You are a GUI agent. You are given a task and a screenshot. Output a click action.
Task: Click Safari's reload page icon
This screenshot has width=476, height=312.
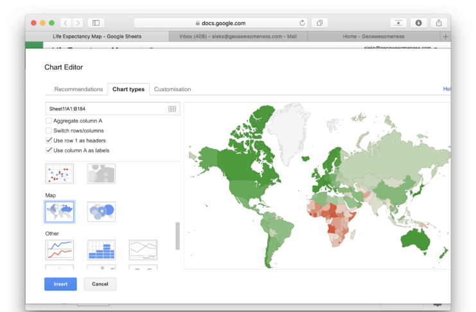coord(302,23)
